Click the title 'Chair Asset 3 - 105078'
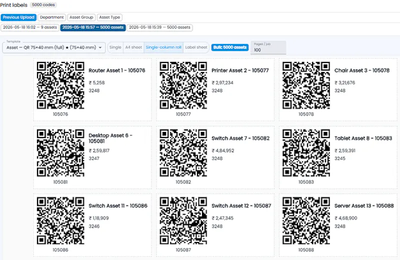400x260 pixels. coord(362,70)
